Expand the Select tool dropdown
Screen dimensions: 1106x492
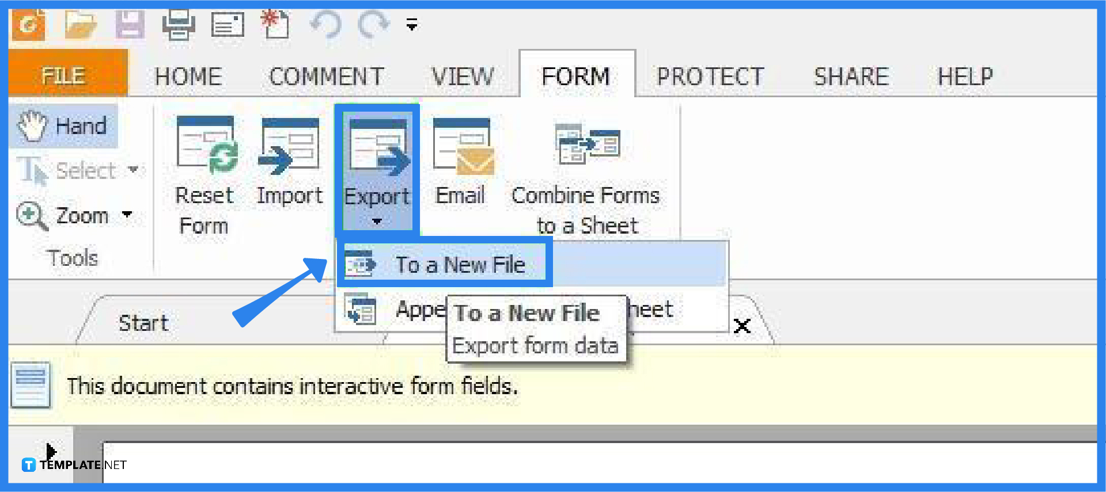click(x=134, y=170)
